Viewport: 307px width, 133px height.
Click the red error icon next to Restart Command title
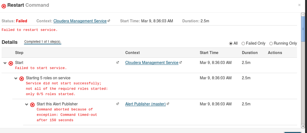[4, 6]
